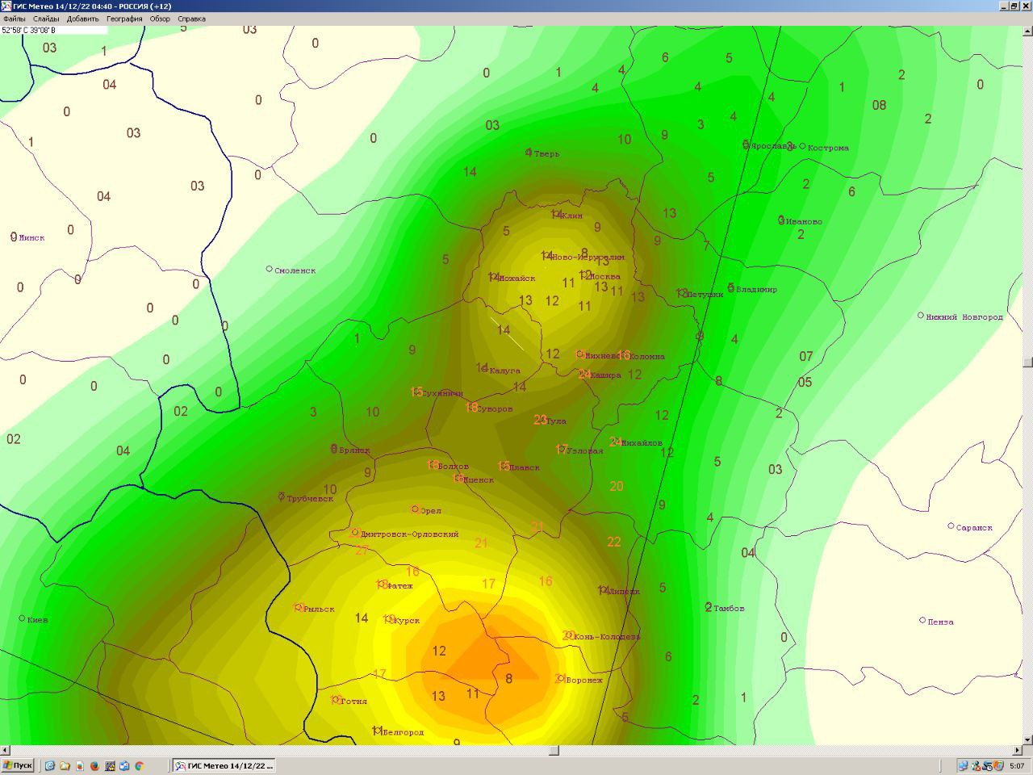Click the Владимир station label

tap(756, 290)
